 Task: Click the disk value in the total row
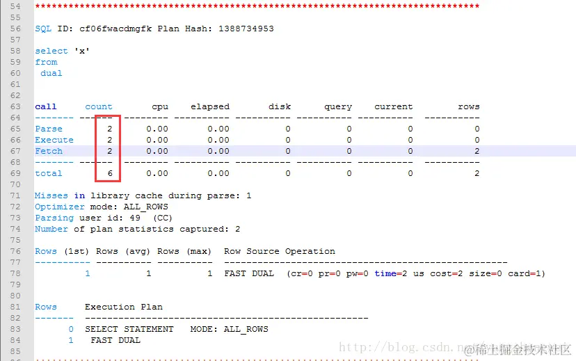point(288,173)
